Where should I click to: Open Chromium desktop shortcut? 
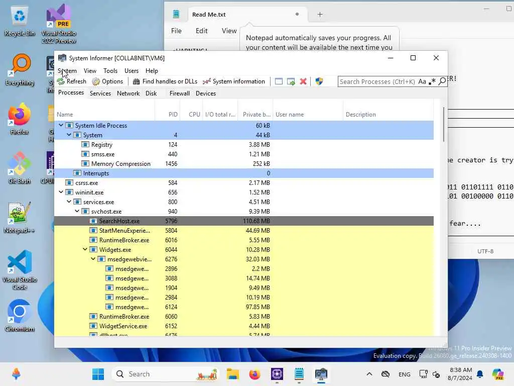click(20, 316)
